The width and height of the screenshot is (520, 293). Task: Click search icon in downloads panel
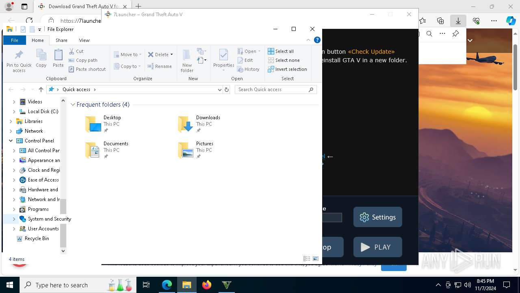click(x=429, y=34)
